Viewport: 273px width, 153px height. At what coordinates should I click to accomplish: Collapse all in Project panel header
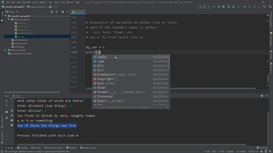pos(57,12)
